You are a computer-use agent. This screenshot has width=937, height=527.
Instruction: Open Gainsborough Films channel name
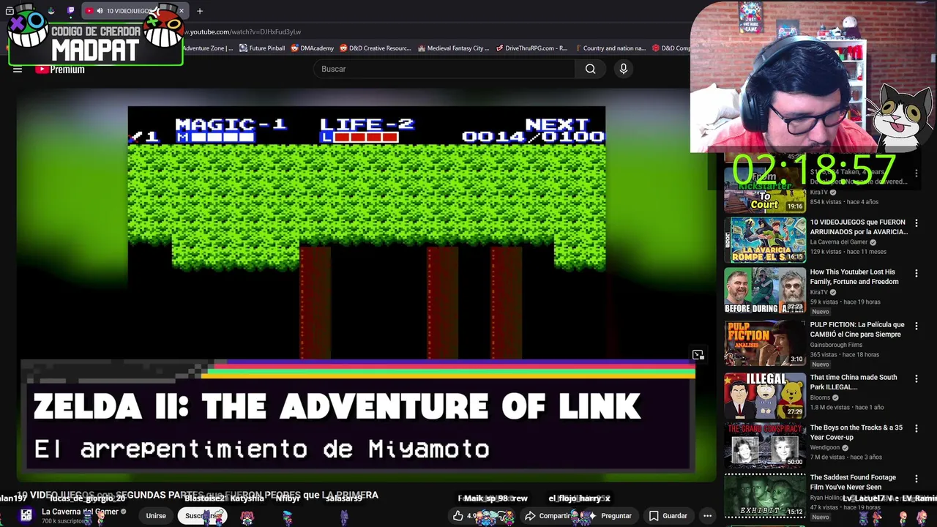click(836, 345)
